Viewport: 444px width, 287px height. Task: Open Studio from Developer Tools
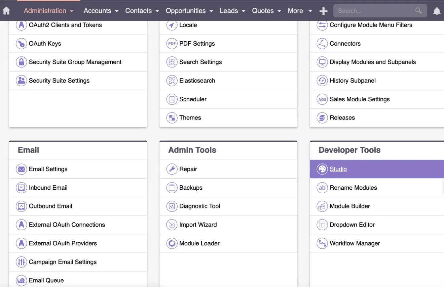coord(338,169)
